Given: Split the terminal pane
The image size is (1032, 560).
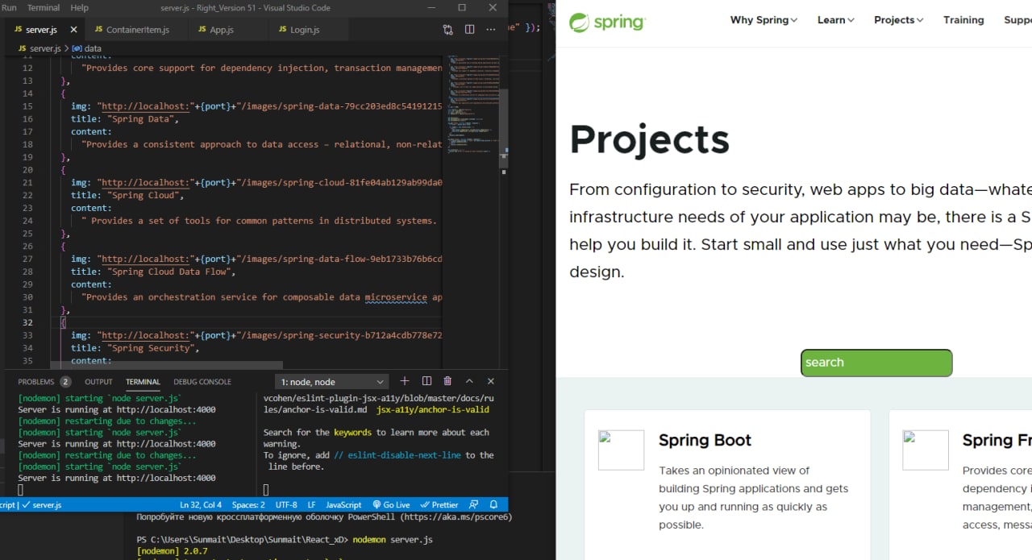Looking at the screenshot, I should coord(427,381).
